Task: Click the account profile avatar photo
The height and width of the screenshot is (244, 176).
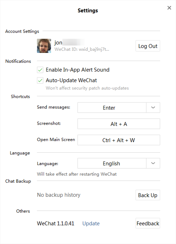Action: pos(44,46)
